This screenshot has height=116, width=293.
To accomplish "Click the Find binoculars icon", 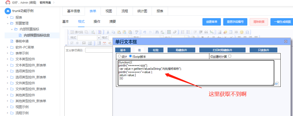I will pos(157,32).
